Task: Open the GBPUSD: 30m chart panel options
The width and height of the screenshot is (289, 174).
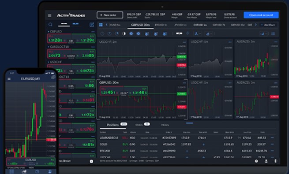Action: [184, 83]
